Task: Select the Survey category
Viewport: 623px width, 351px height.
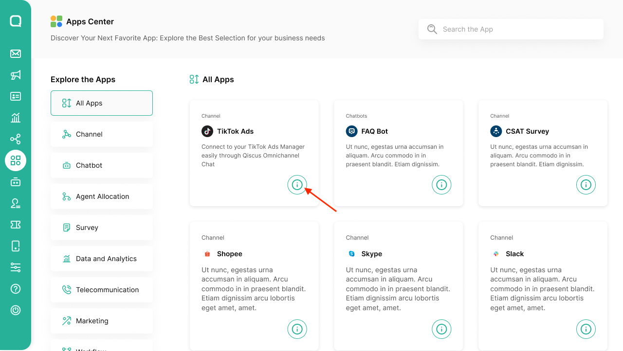Action: [x=102, y=228]
